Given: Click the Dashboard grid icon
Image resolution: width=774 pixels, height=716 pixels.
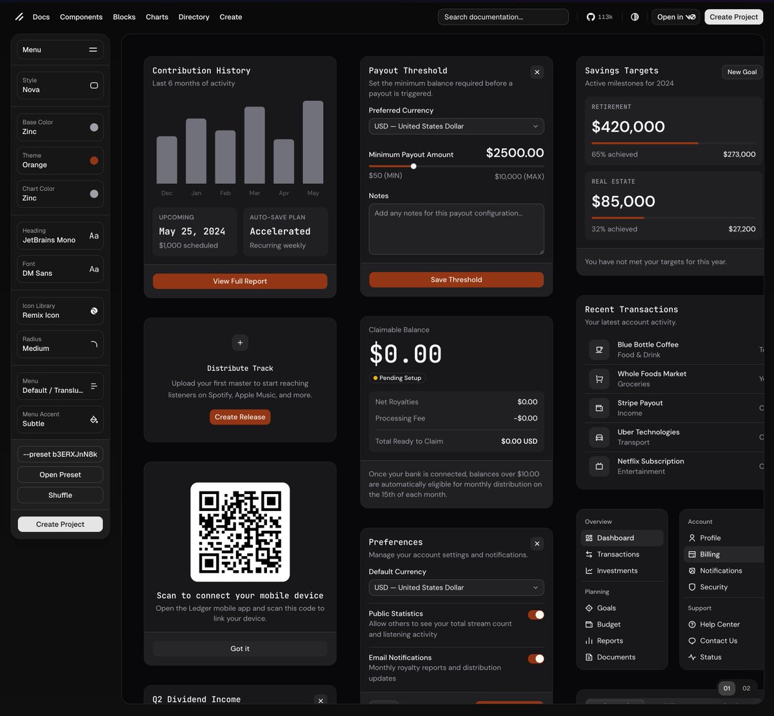Looking at the screenshot, I should coord(589,538).
